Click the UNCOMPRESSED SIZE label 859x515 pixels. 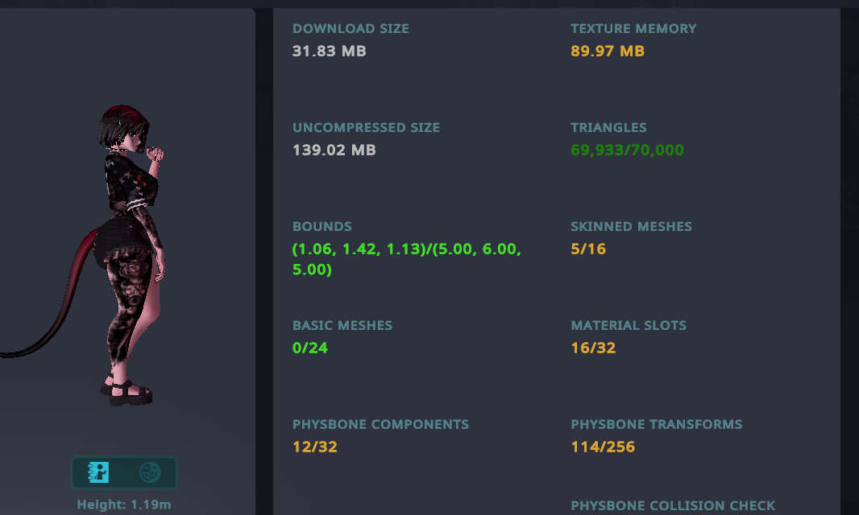pyautogui.click(x=366, y=127)
